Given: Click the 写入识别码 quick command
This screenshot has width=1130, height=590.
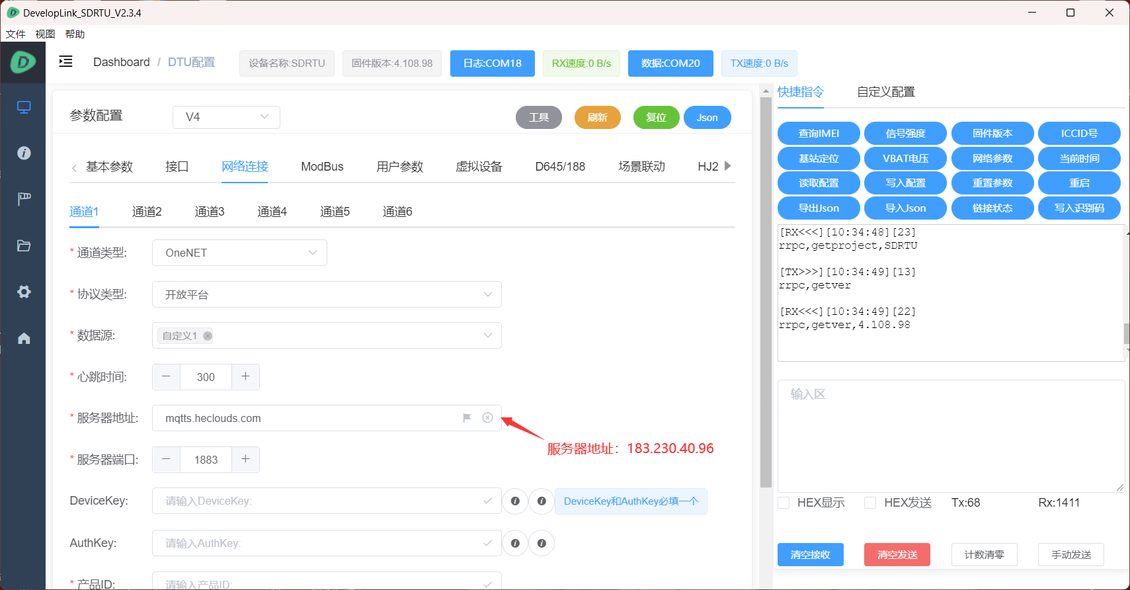Looking at the screenshot, I should pos(1079,208).
